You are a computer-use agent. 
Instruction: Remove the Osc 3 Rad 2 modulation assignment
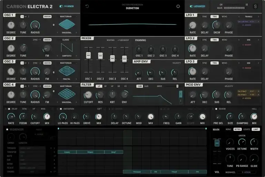[258, 91]
